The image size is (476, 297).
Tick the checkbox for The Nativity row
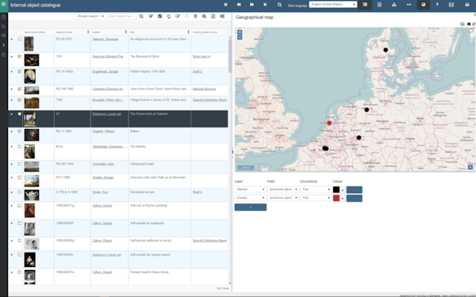(19, 147)
